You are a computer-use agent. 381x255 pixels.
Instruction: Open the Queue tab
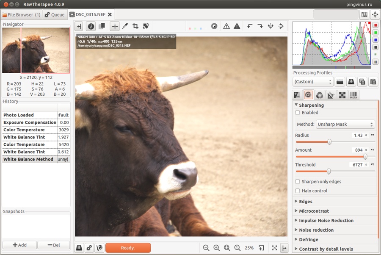pyautogui.click(x=55, y=15)
